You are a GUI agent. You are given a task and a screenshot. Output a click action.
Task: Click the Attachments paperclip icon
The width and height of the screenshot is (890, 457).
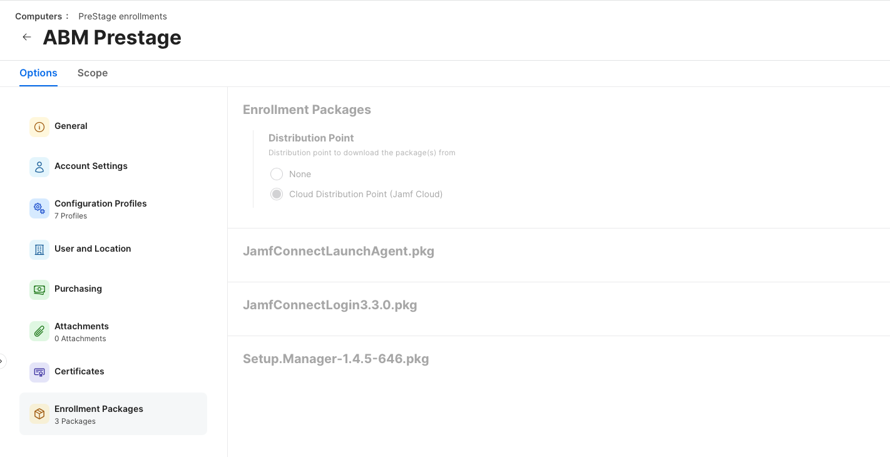tap(39, 331)
